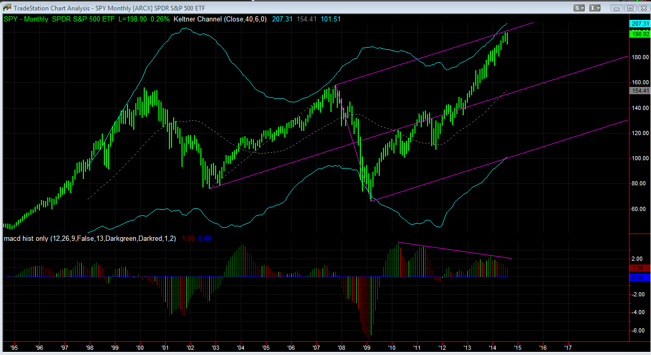Image resolution: width=651 pixels, height=355 pixels.
Task: Click the '00 year label on time axis
Action: pos(140,347)
